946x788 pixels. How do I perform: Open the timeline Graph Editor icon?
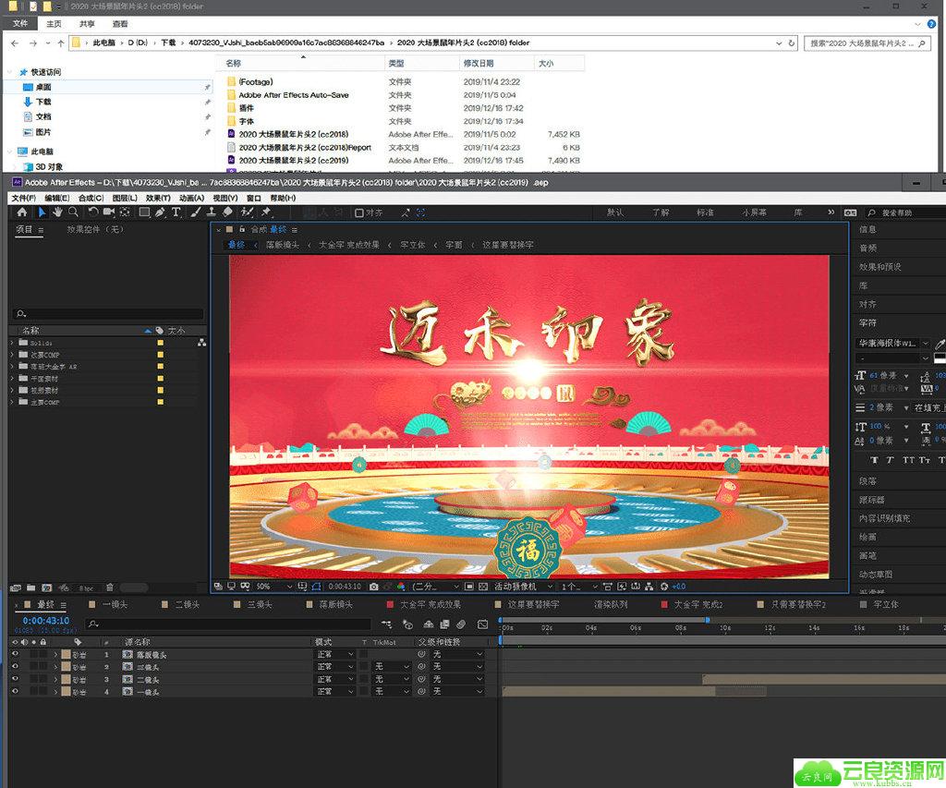pyautogui.click(x=482, y=624)
